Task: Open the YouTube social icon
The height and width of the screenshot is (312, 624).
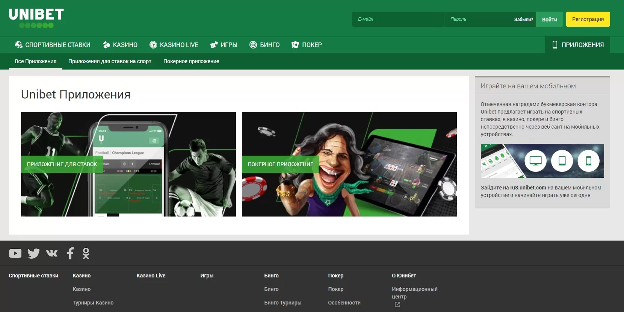Action: 15,253
